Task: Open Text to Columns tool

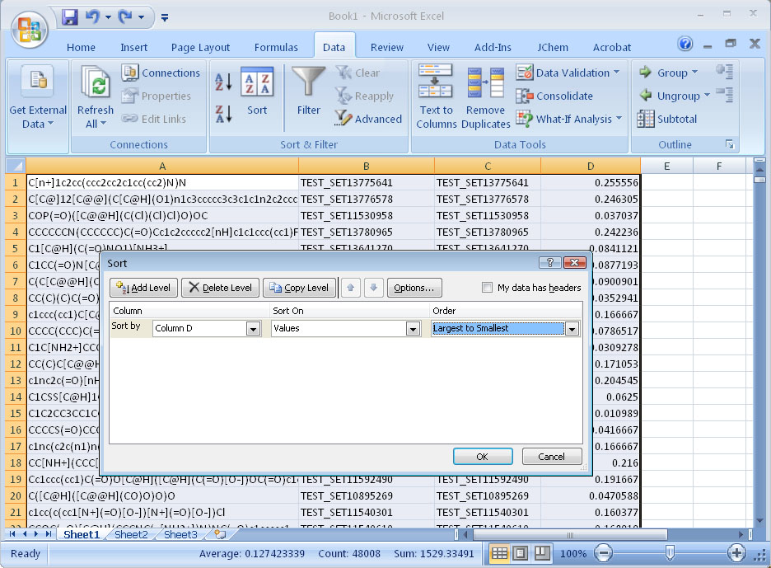Action: [436, 98]
